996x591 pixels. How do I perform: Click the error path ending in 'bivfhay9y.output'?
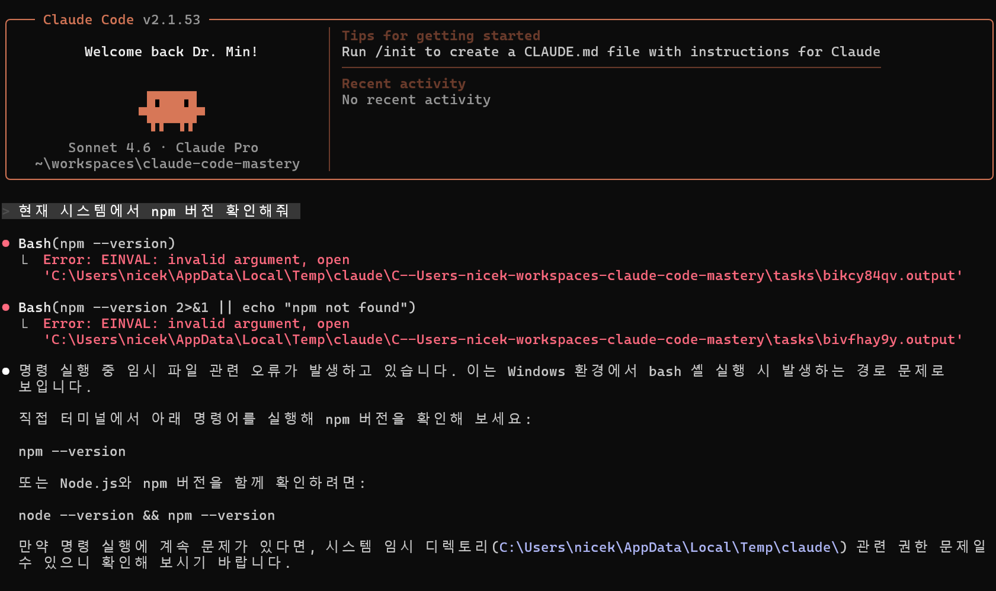[x=504, y=339]
